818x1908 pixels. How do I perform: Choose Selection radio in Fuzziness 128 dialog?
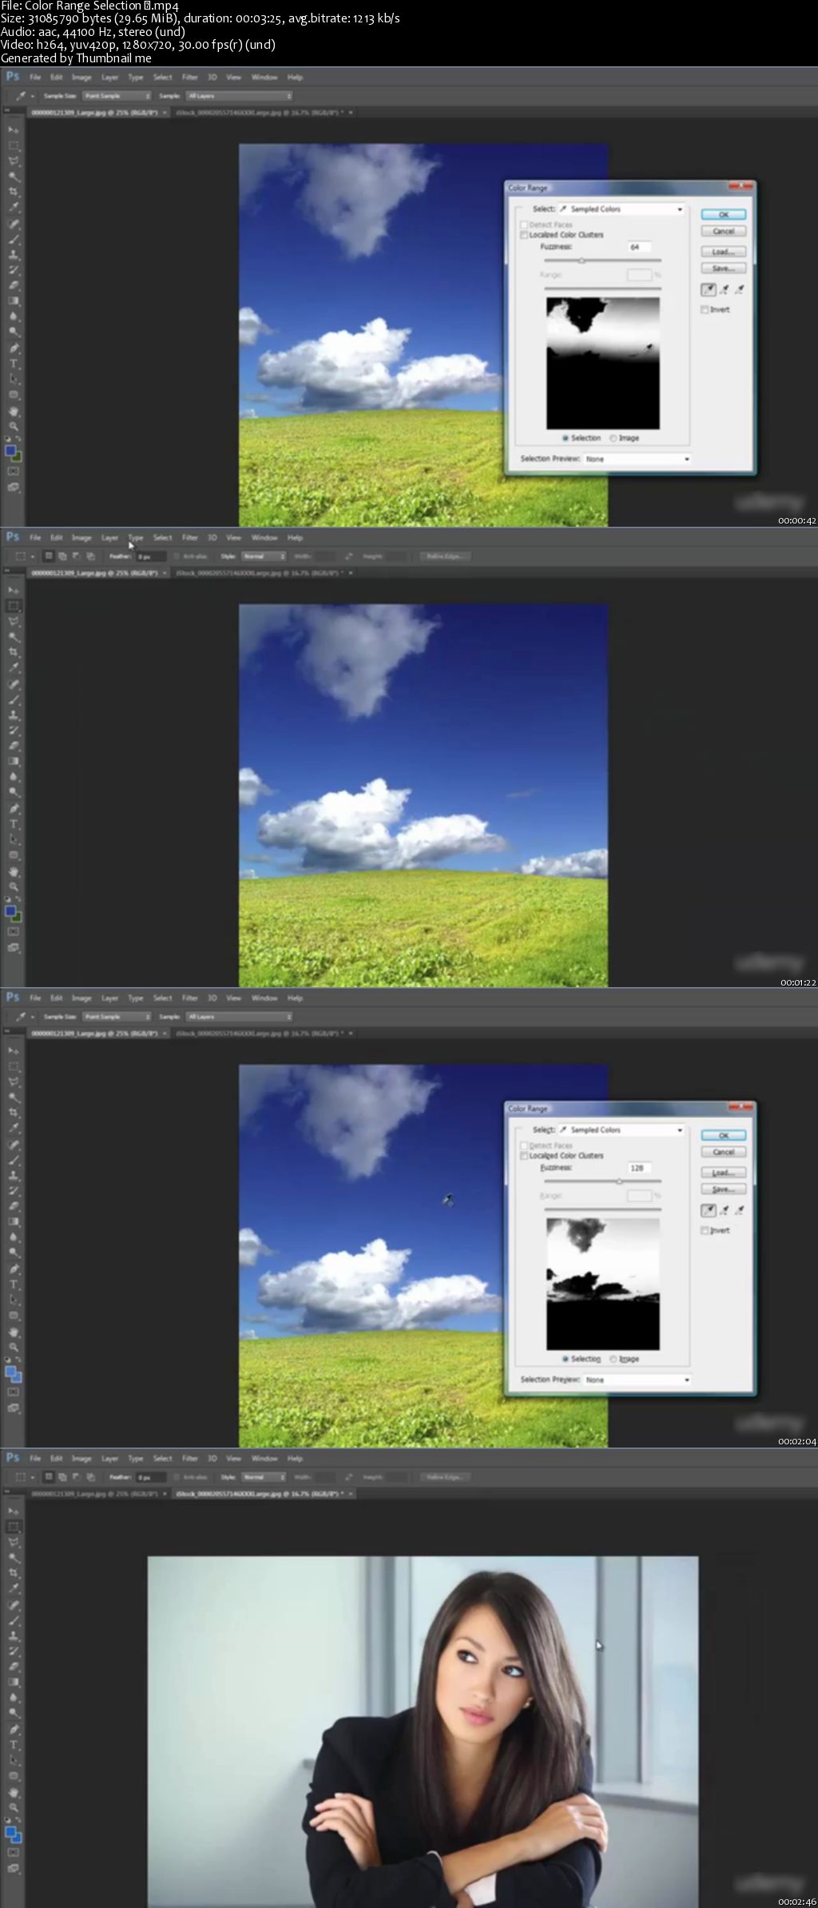566,1359
